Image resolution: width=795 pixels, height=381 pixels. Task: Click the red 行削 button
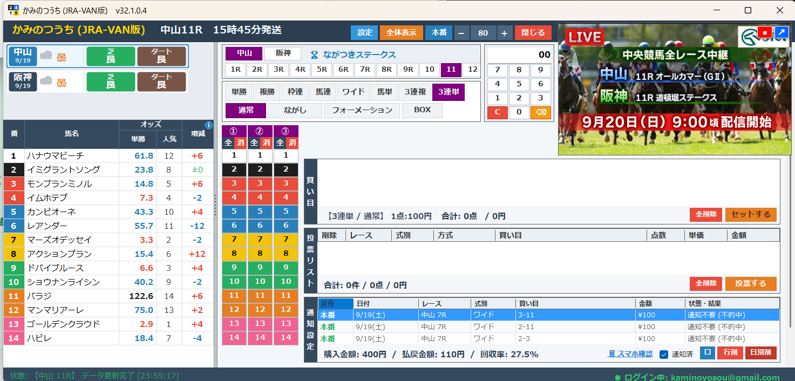(x=730, y=353)
